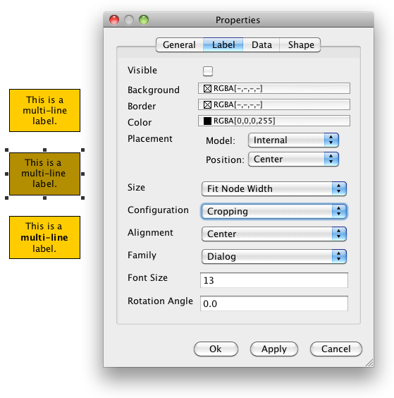The height and width of the screenshot is (398, 394).
Task: Click the Font Size input field
Action: tap(273, 280)
